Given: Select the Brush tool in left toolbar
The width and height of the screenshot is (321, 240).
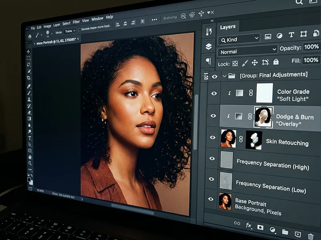Looking at the screenshot, I should (29, 93).
